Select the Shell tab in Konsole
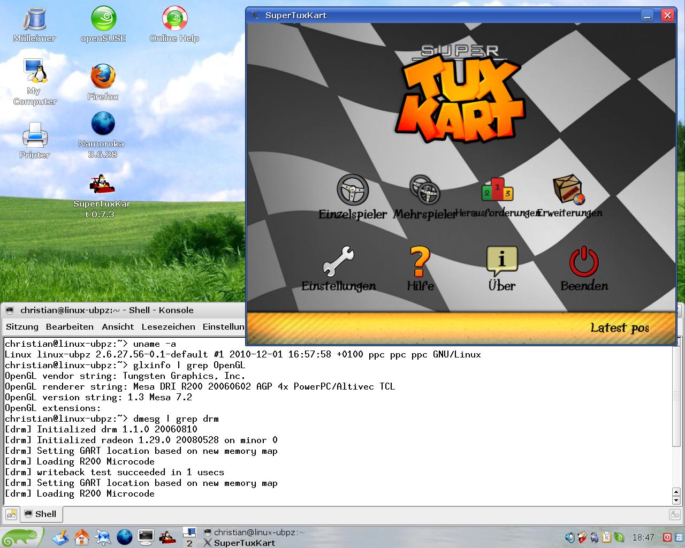Viewport: 685px width, 548px height. pos(41,514)
